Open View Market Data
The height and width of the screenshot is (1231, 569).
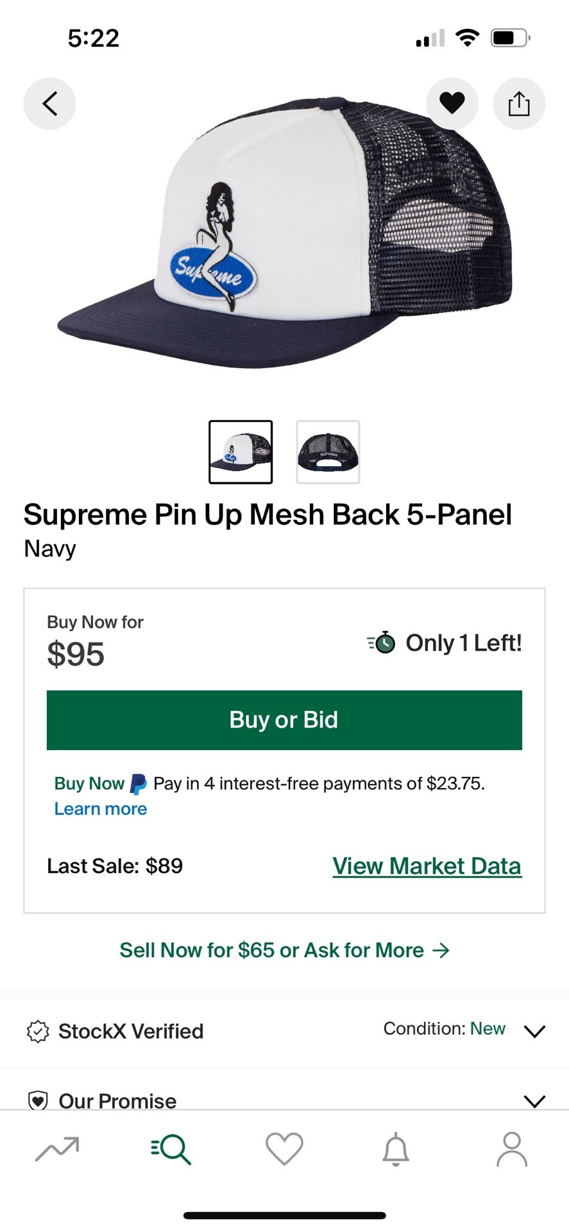coord(426,866)
